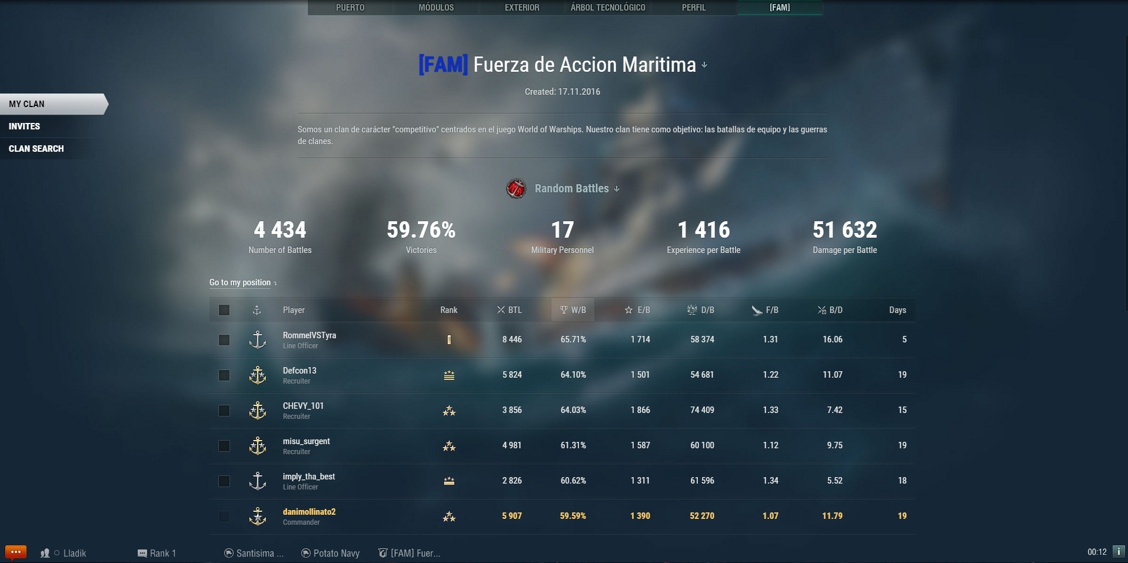Image resolution: width=1128 pixels, height=563 pixels.
Task: Open the chat bubble icon bottom-left
Action: tap(15, 552)
